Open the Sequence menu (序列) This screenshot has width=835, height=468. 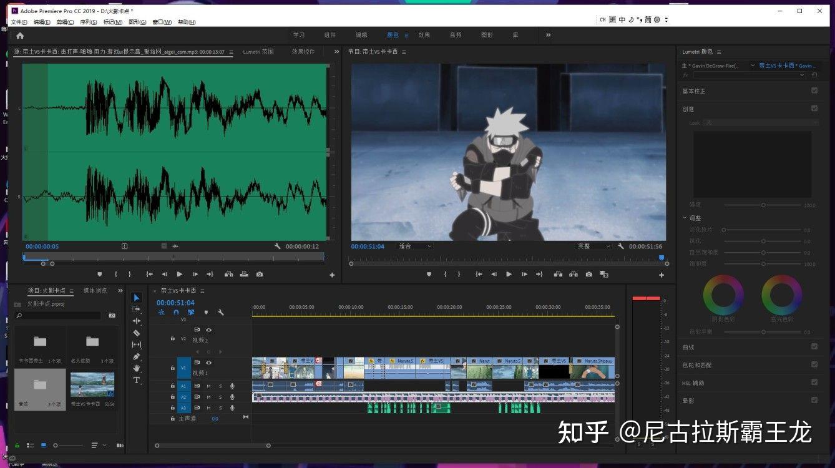[89, 22]
